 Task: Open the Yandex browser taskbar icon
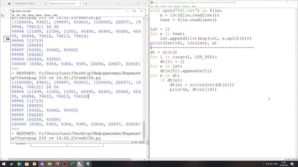34,164
